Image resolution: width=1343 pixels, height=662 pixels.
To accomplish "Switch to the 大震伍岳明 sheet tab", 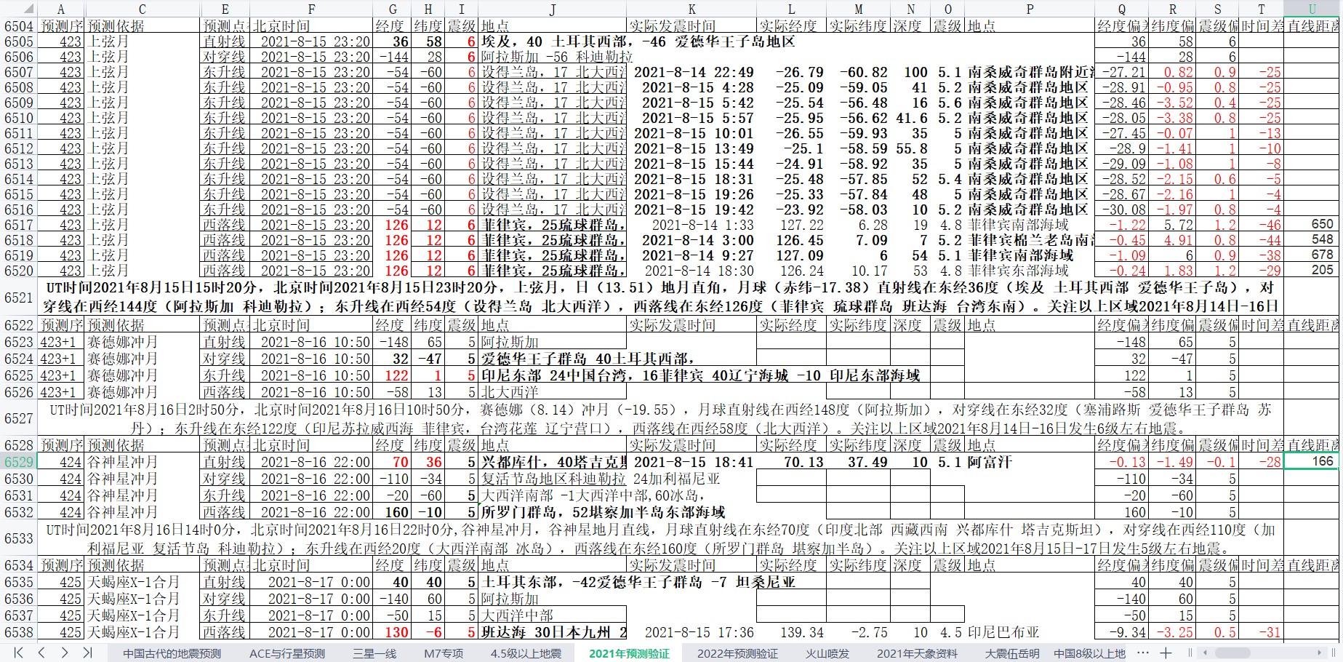I will click(x=1012, y=653).
